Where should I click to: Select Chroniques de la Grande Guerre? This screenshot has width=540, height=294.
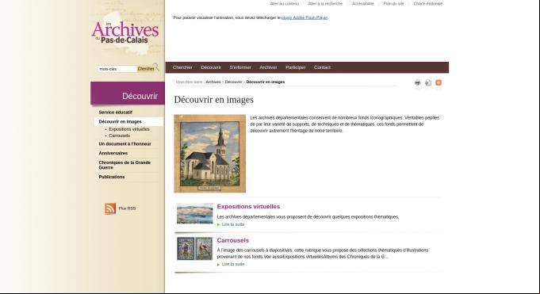point(124,165)
